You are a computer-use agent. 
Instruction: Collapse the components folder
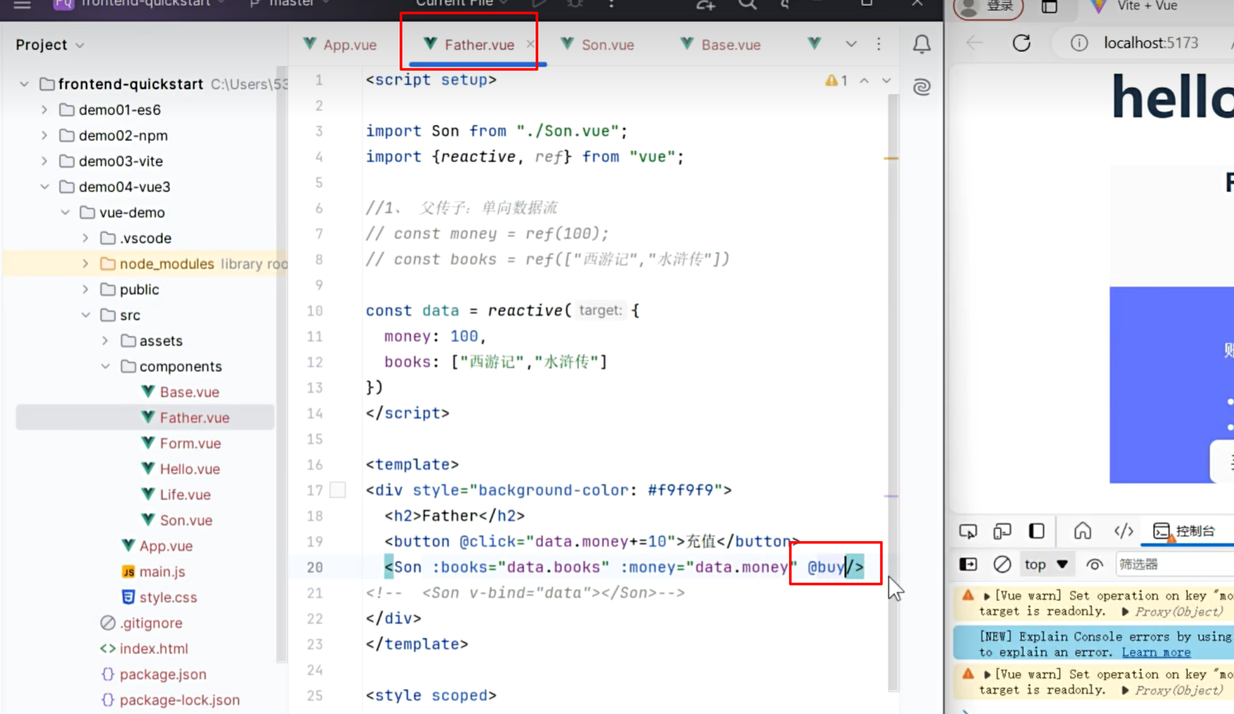point(105,366)
